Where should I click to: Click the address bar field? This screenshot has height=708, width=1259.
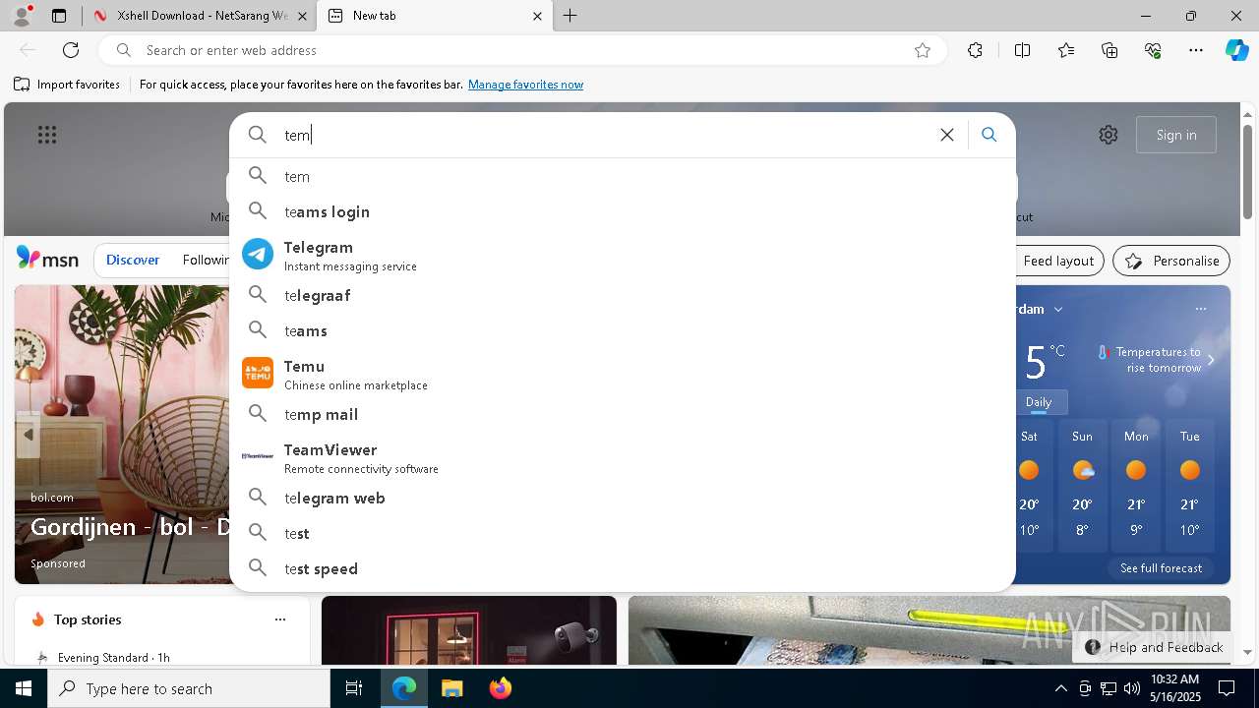[522, 50]
